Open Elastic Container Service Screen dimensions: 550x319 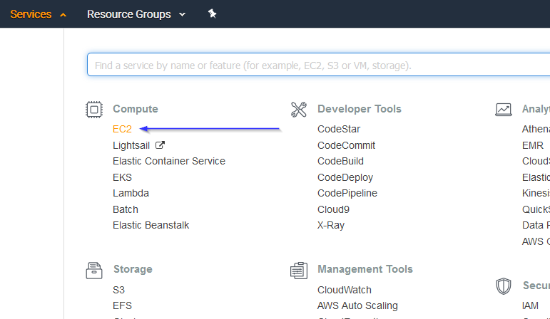point(169,161)
